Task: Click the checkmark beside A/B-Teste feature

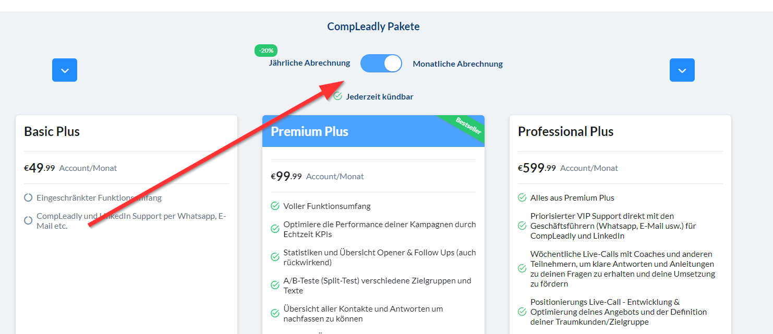Action: coord(275,285)
